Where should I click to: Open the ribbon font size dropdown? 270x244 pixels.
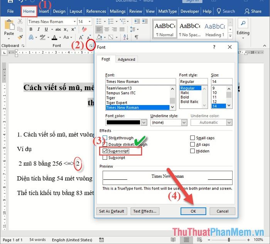tap(89, 22)
